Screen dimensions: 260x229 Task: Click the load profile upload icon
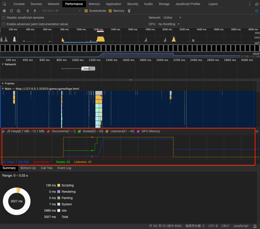28,11
